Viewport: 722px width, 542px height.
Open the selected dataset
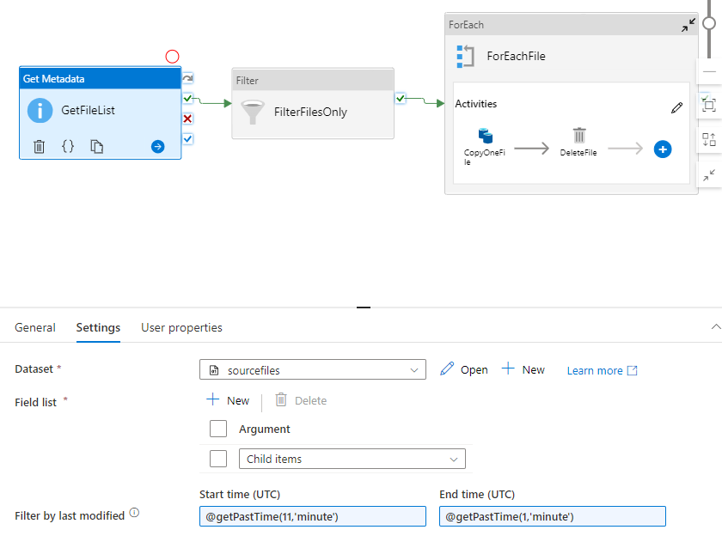point(464,369)
